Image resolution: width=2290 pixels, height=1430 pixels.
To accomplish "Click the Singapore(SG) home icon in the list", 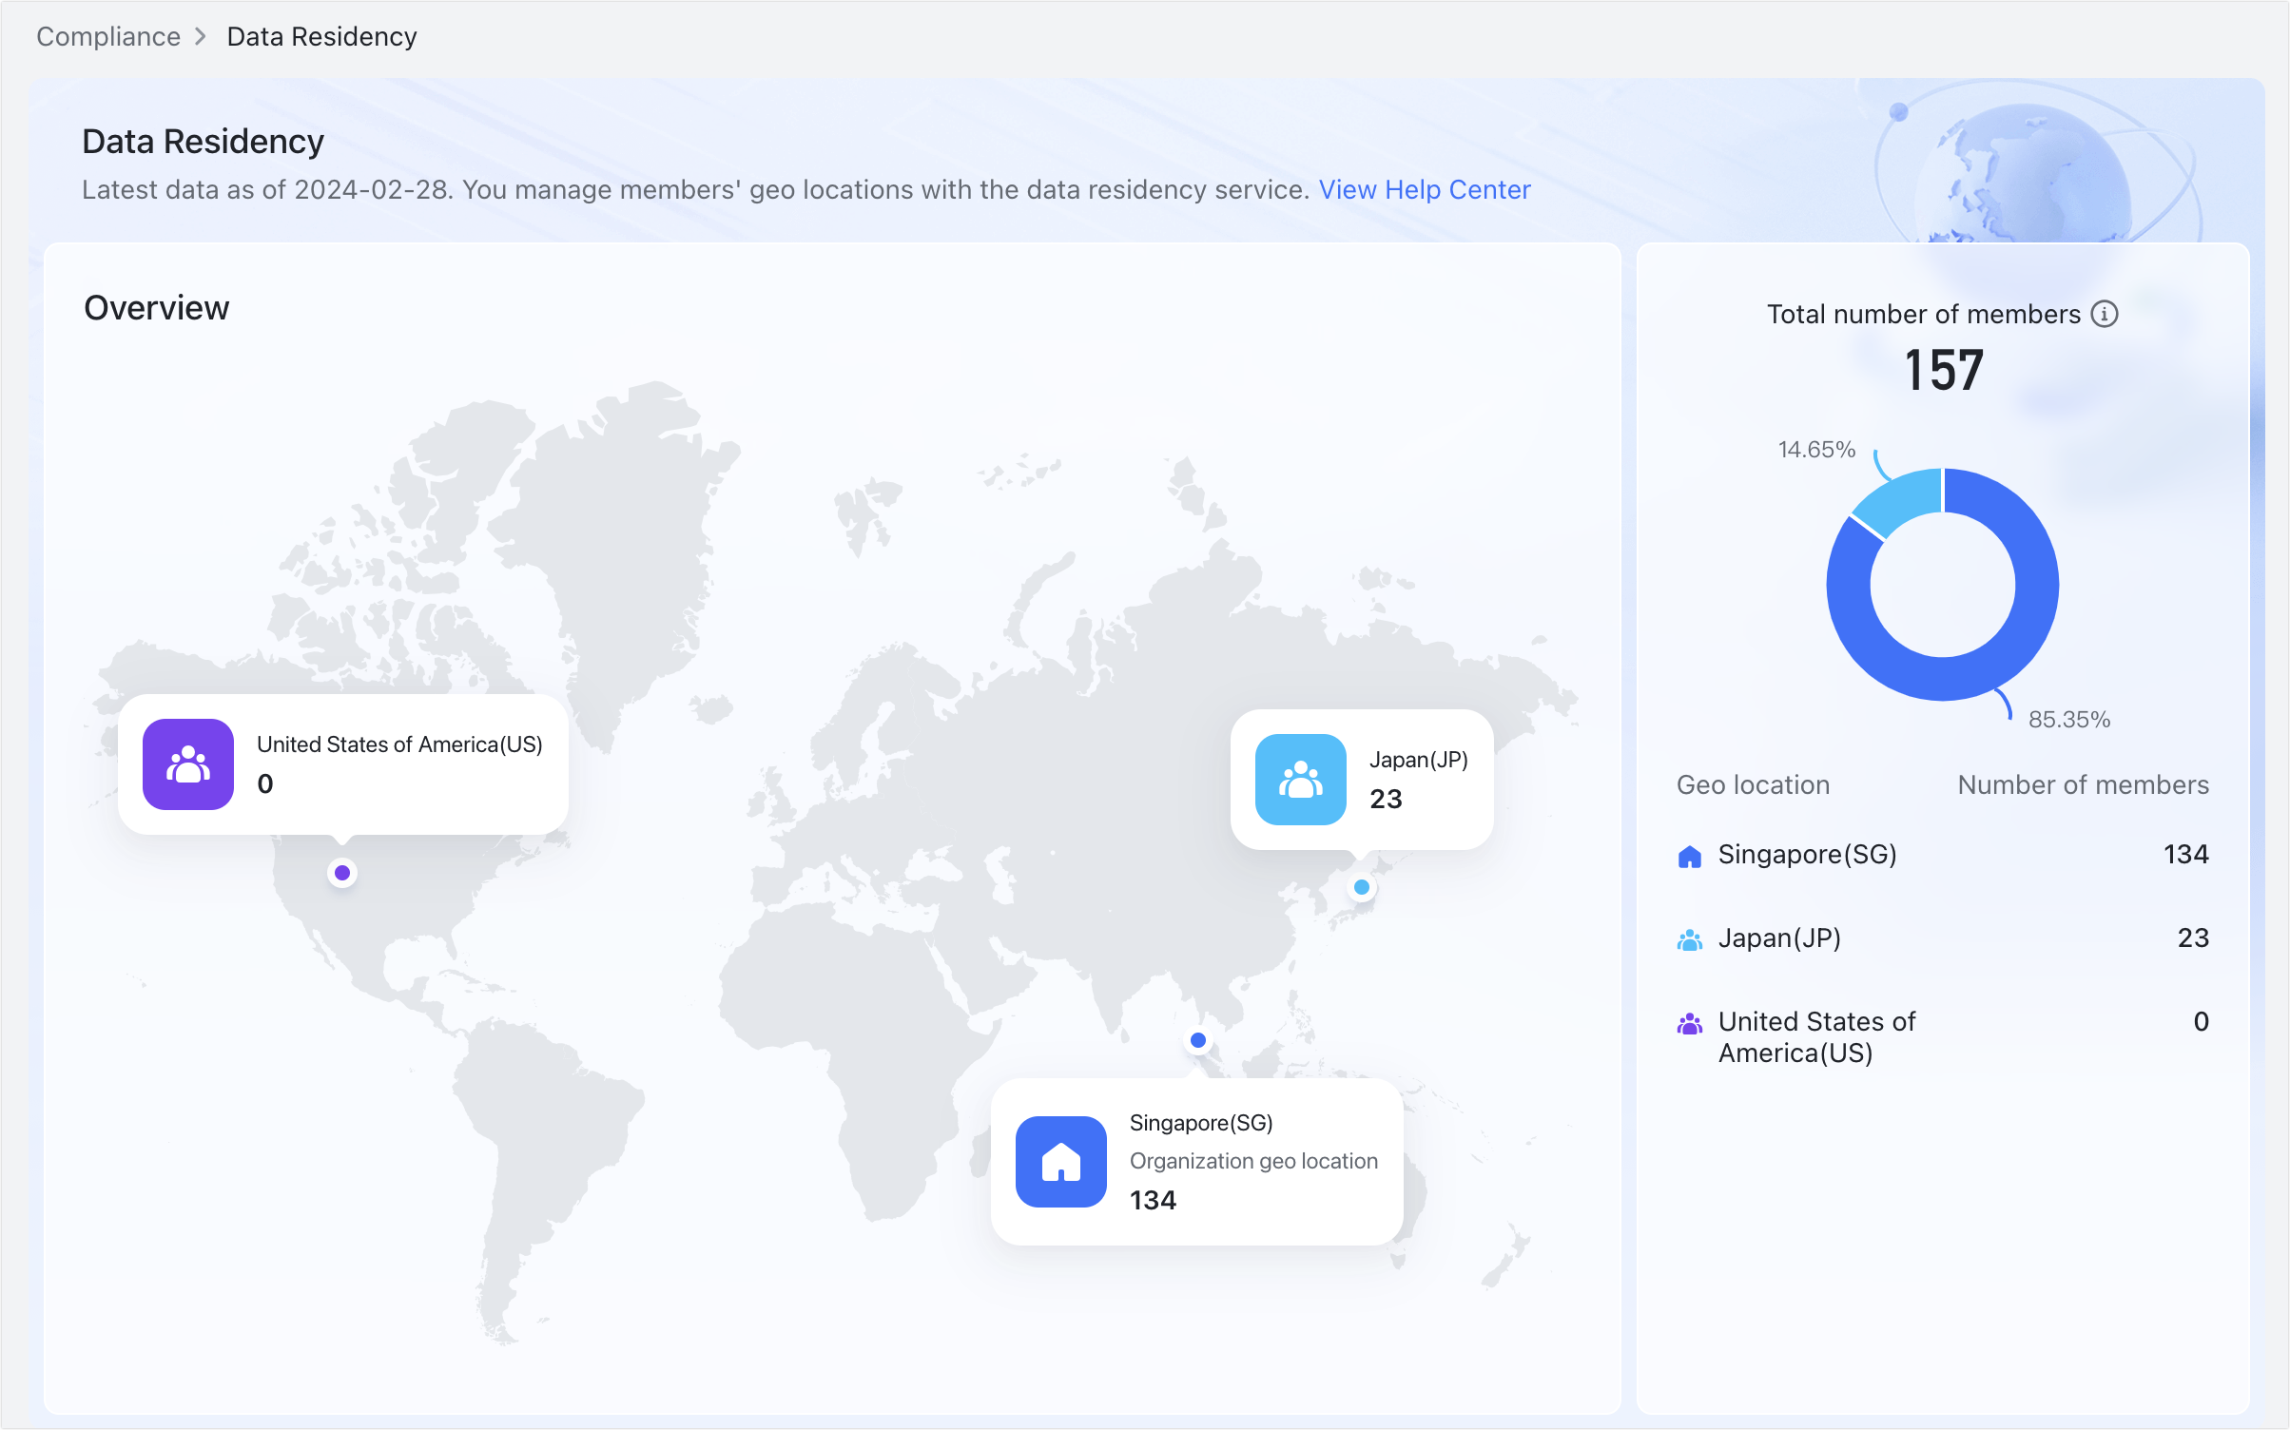I will [1688, 856].
